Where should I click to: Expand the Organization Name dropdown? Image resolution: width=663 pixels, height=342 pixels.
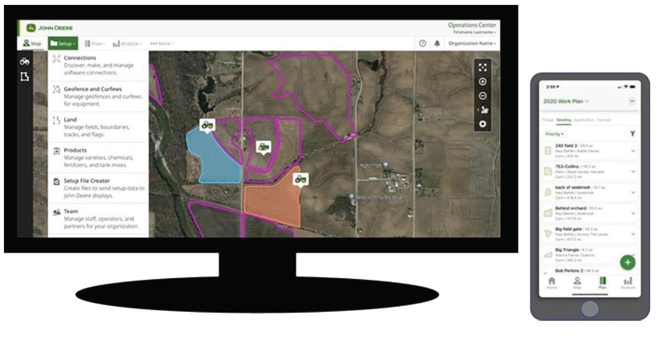coord(471,43)
